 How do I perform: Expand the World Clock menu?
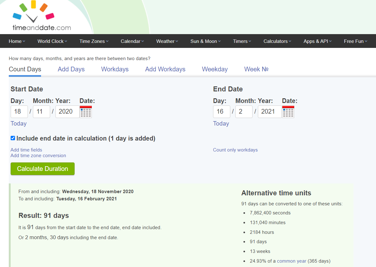click(x=52, y=41)
